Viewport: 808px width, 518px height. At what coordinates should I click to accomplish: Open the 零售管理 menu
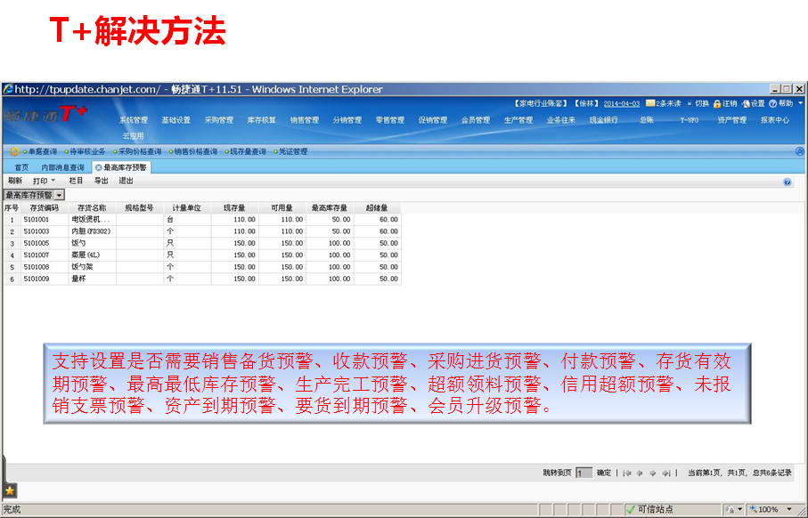[390, 120]
